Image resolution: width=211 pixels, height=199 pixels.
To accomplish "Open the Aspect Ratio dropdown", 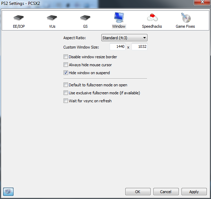I will (124, 38).
